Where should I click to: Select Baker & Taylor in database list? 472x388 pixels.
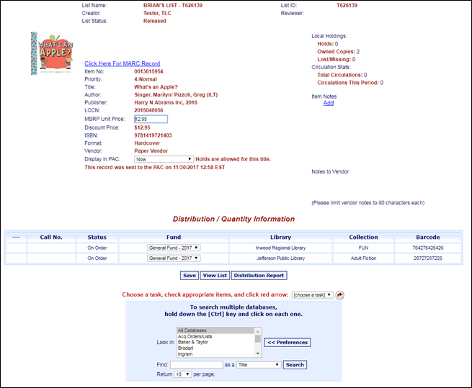pos(215,342)
